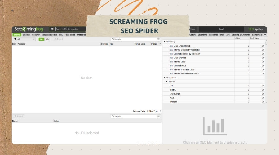Select the CSS row under Internal
Screen dimensions: 279x155
214,98
